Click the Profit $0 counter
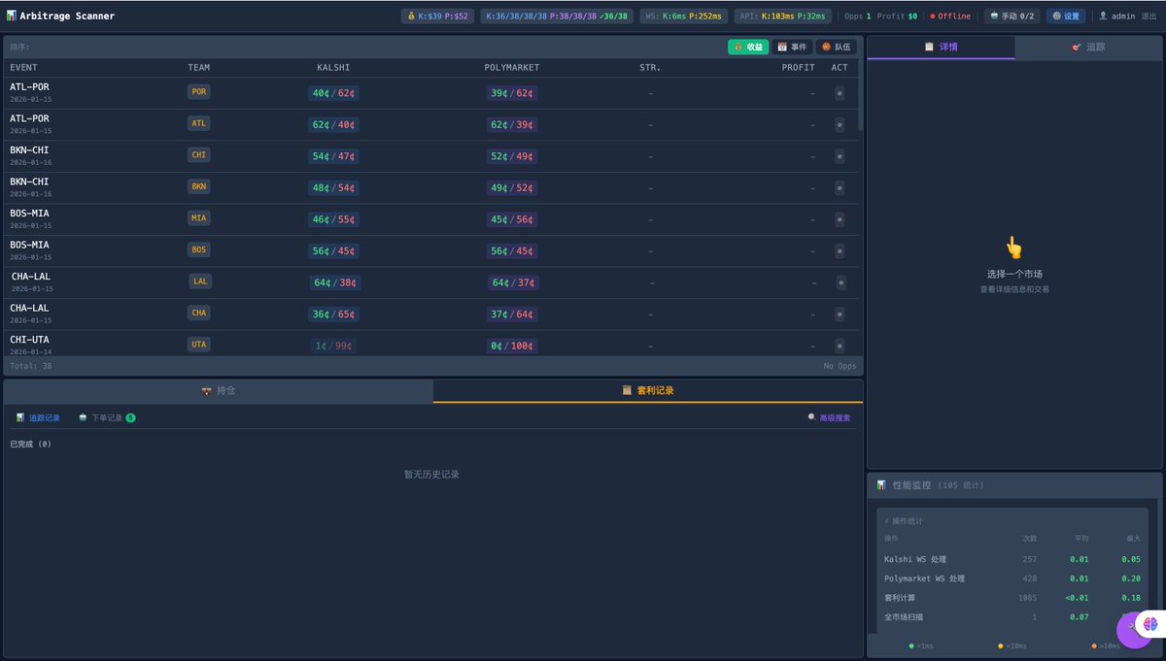This screenshot has height=661, width=1166. pyautogui.click(x=898, y=16)
